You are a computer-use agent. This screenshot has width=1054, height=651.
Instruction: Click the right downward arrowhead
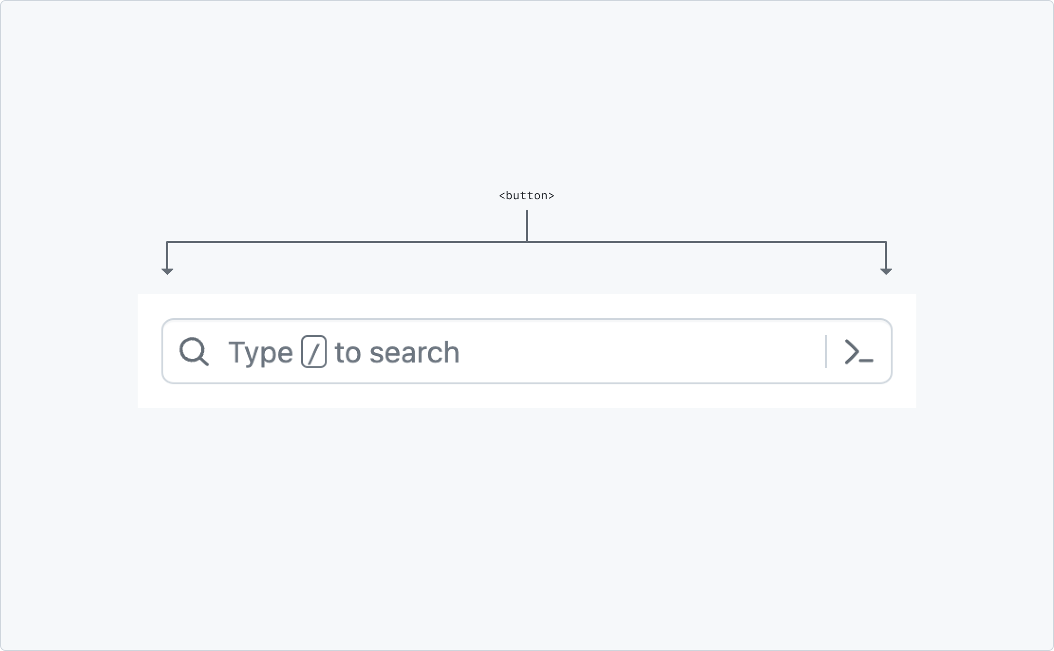(x=886, y=271)
